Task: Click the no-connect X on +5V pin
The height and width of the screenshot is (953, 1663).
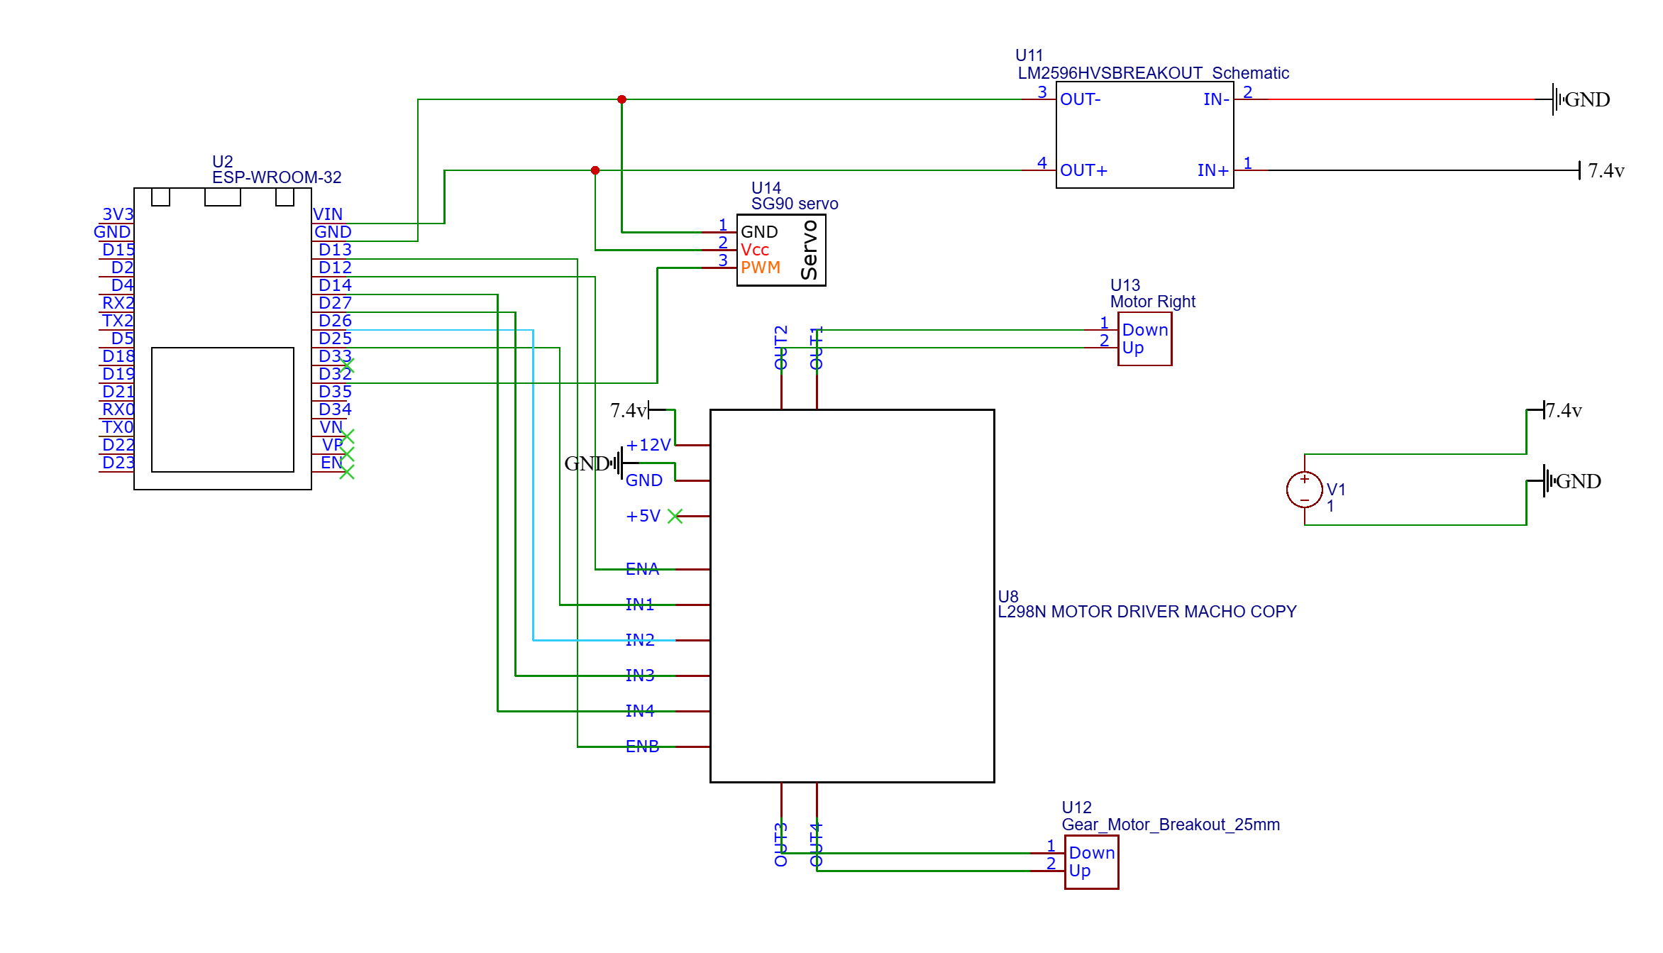Action: coord(675,517)
